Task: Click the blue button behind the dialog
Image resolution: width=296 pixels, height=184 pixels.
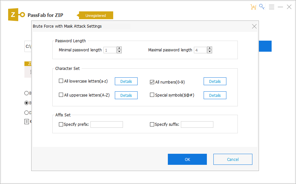Action: pyautogui.click(x=265, y=46)
